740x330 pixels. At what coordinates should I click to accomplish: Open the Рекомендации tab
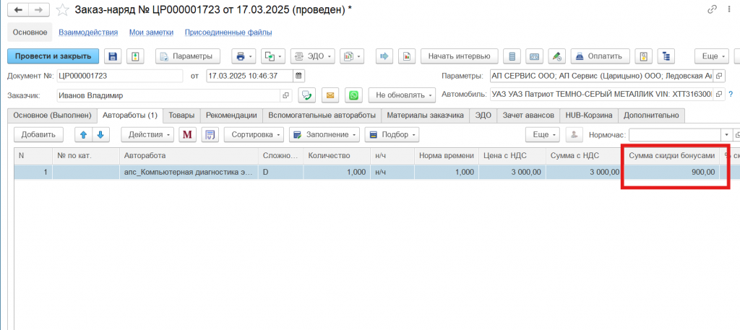[x=231, y=115]
